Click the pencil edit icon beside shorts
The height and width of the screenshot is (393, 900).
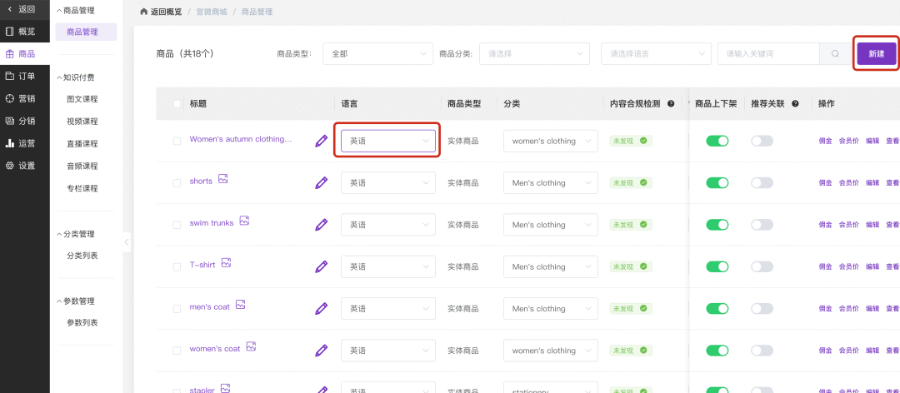(x=321, y=182)
